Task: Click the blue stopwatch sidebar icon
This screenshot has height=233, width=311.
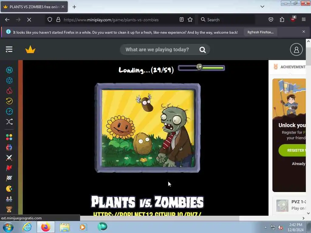Action: click(x=9, y=111)
